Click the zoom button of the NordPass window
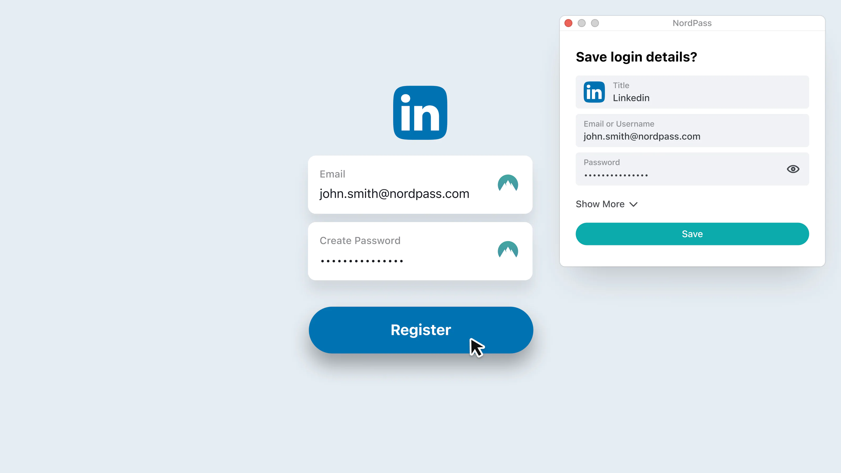Screen dimensions: 841x473 595,23
